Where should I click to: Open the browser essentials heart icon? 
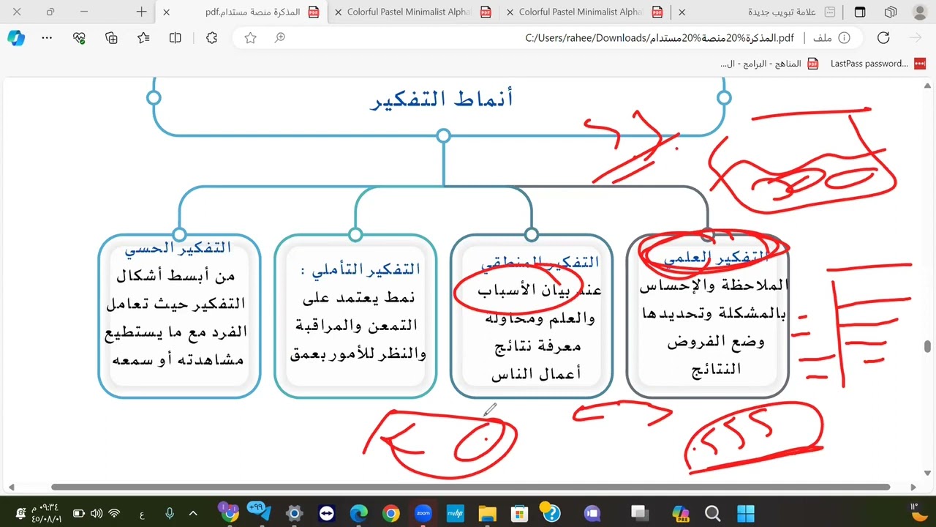click(x=80, y=38)
